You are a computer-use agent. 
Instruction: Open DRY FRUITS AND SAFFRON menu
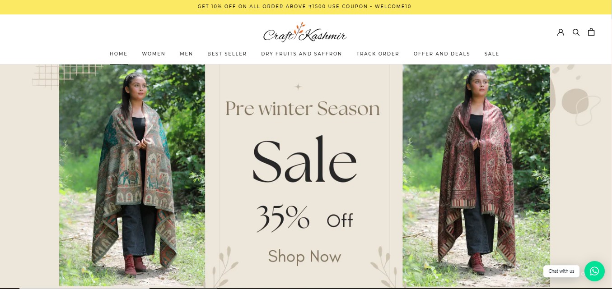point(302,54)
